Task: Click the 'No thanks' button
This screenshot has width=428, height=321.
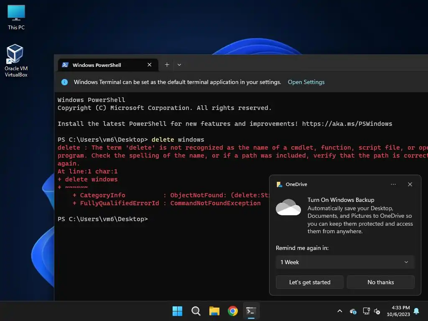Action: (x=380, y=282)
